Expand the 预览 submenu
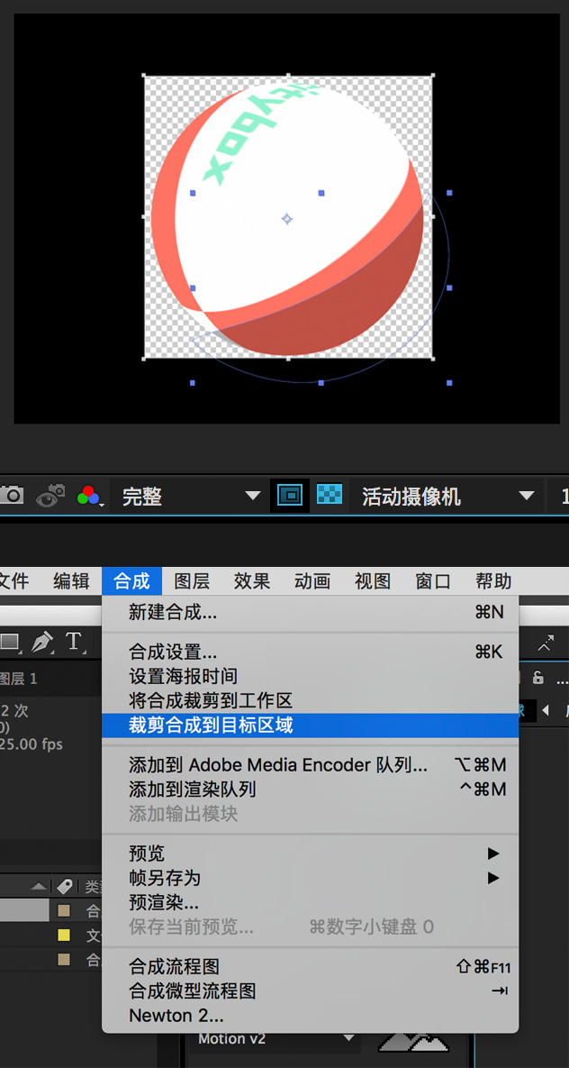Viewport: 569px width, 1068px height. click(x=311, y=853)
